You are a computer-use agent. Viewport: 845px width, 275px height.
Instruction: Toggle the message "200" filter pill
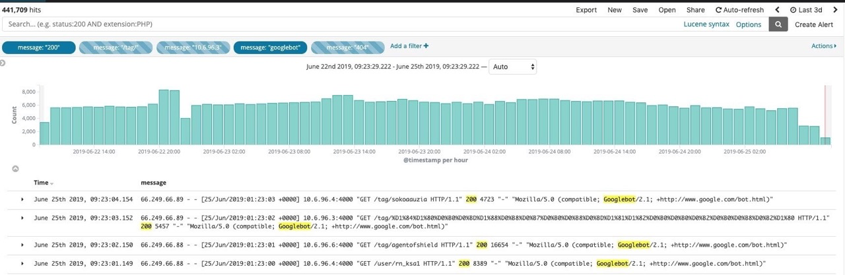tap(38, 47)
